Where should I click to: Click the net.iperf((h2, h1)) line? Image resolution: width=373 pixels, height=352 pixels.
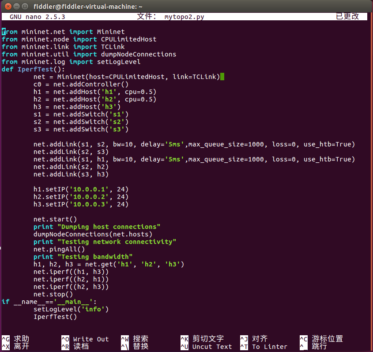71,280
